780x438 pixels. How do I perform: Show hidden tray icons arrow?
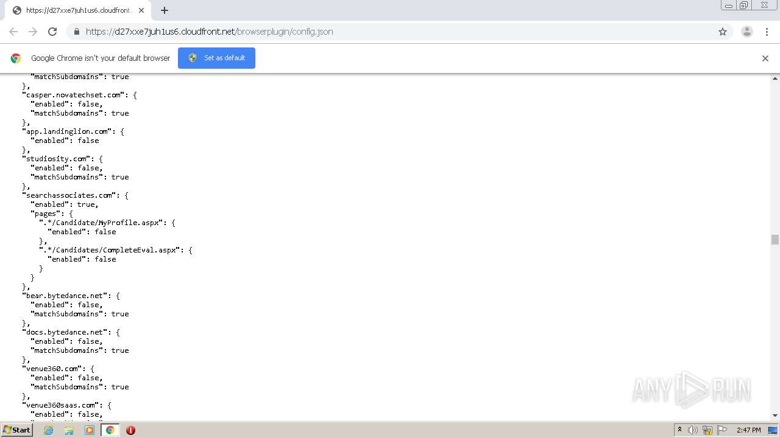click(x=679, y=430)
